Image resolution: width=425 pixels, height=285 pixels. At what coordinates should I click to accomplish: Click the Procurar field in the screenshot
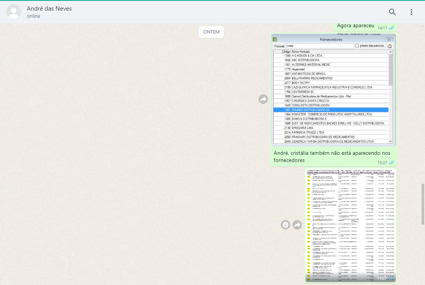click(320, 46)
